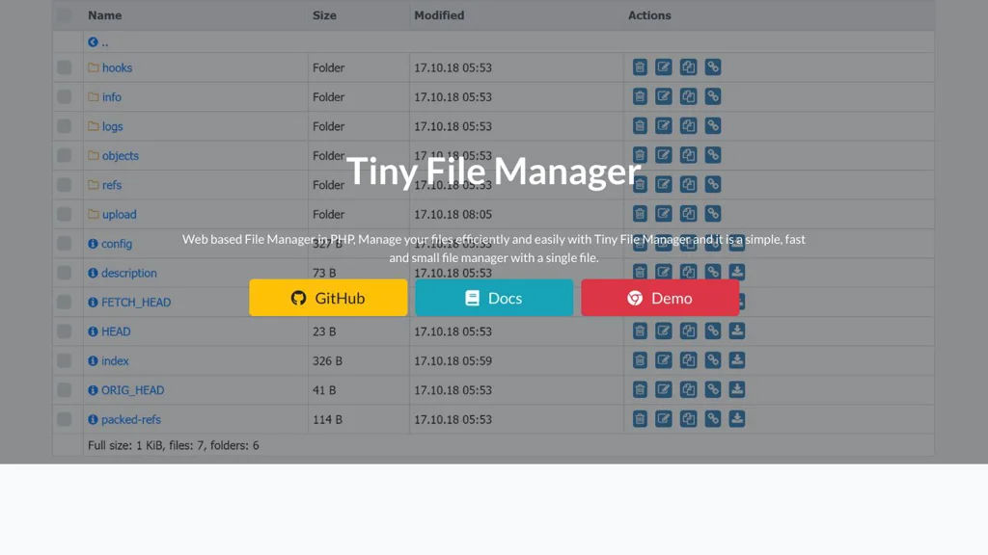Viewport: 988px width, 555px height.
Task: Go up using the back arrow icon
Action: pyautogui.click(x=93, y=42)
